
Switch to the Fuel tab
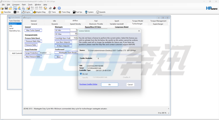(96, 21)
